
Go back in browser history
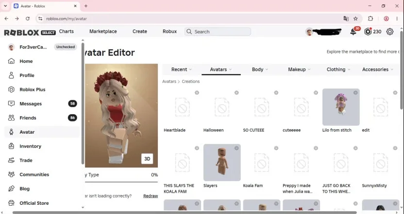[6, 18]
